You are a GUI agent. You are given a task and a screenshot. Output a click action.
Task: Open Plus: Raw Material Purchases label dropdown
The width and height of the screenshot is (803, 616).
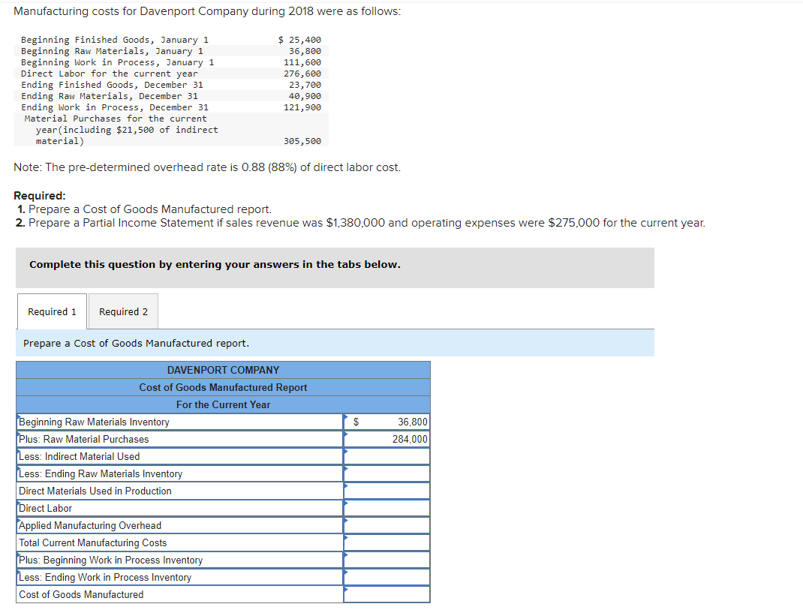(180, 440)
